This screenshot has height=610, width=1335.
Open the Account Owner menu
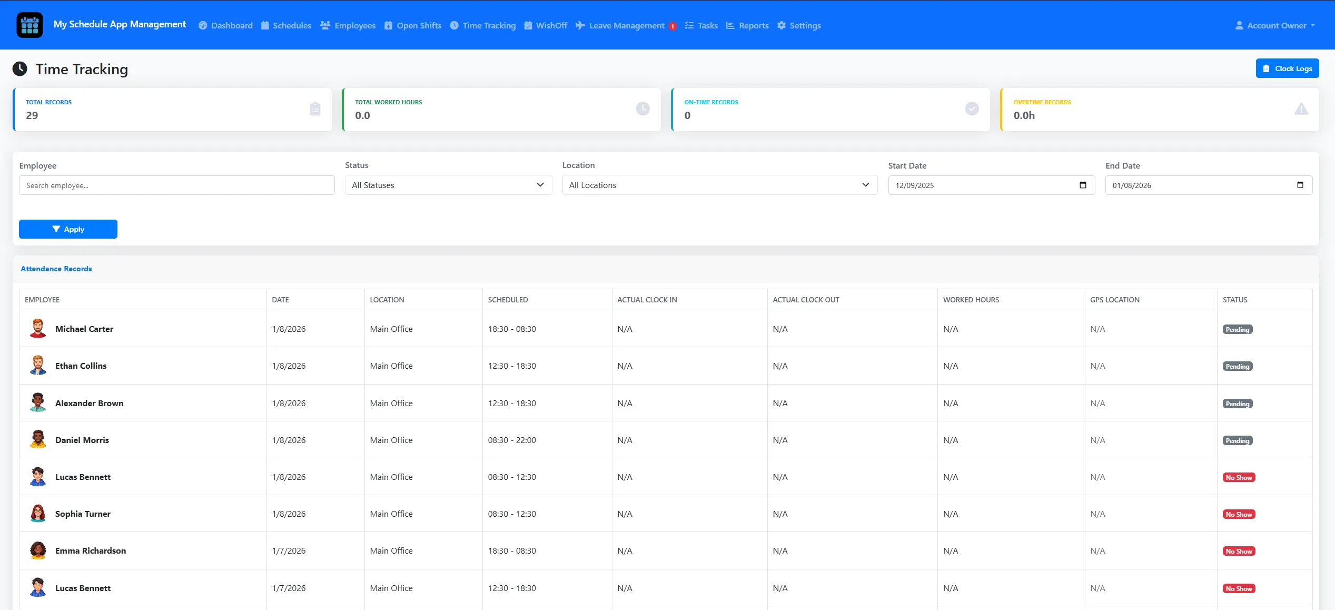point(1274,25)
